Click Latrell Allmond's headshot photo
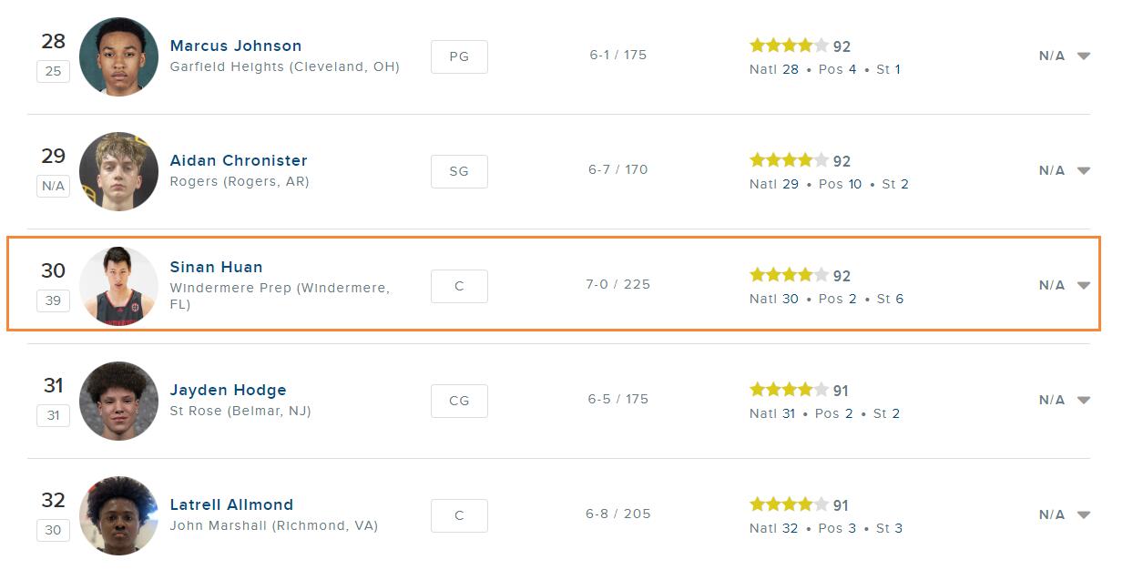The image size is (1143, 570). click(x=118, y=515)
